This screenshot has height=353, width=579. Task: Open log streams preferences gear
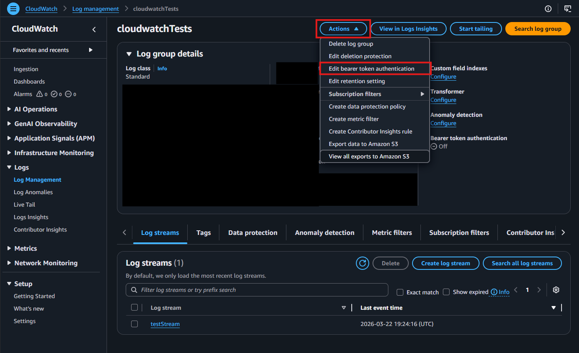tap(556, 289)
